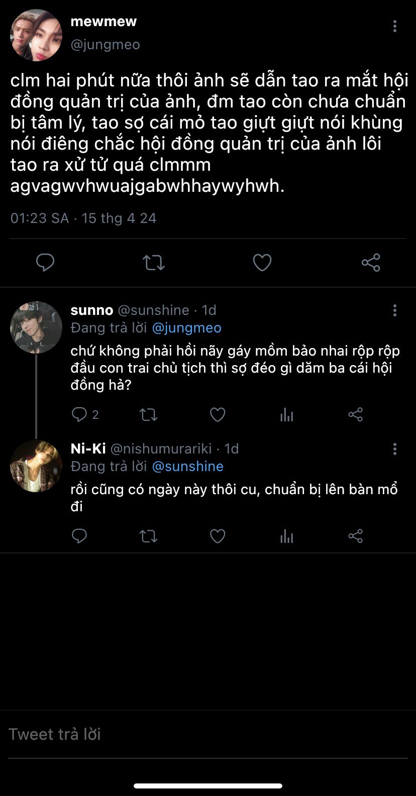This screenshot has width=416, height=796.
Task: Like Ni-Ki's reply
Action: pyautogui.click(x=217, y=536)
